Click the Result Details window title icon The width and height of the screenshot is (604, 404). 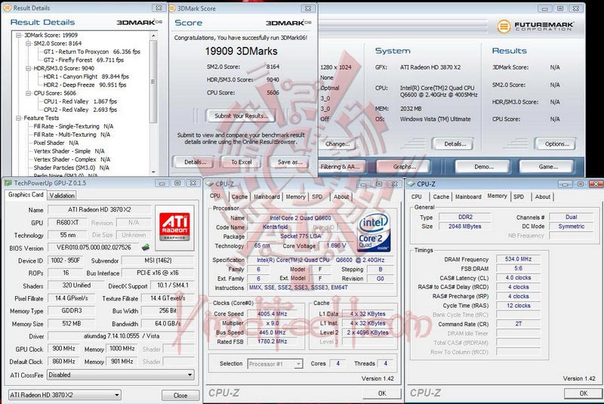point(8,8)
